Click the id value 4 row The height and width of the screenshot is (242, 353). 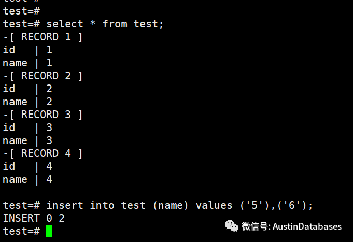[27, 166]
